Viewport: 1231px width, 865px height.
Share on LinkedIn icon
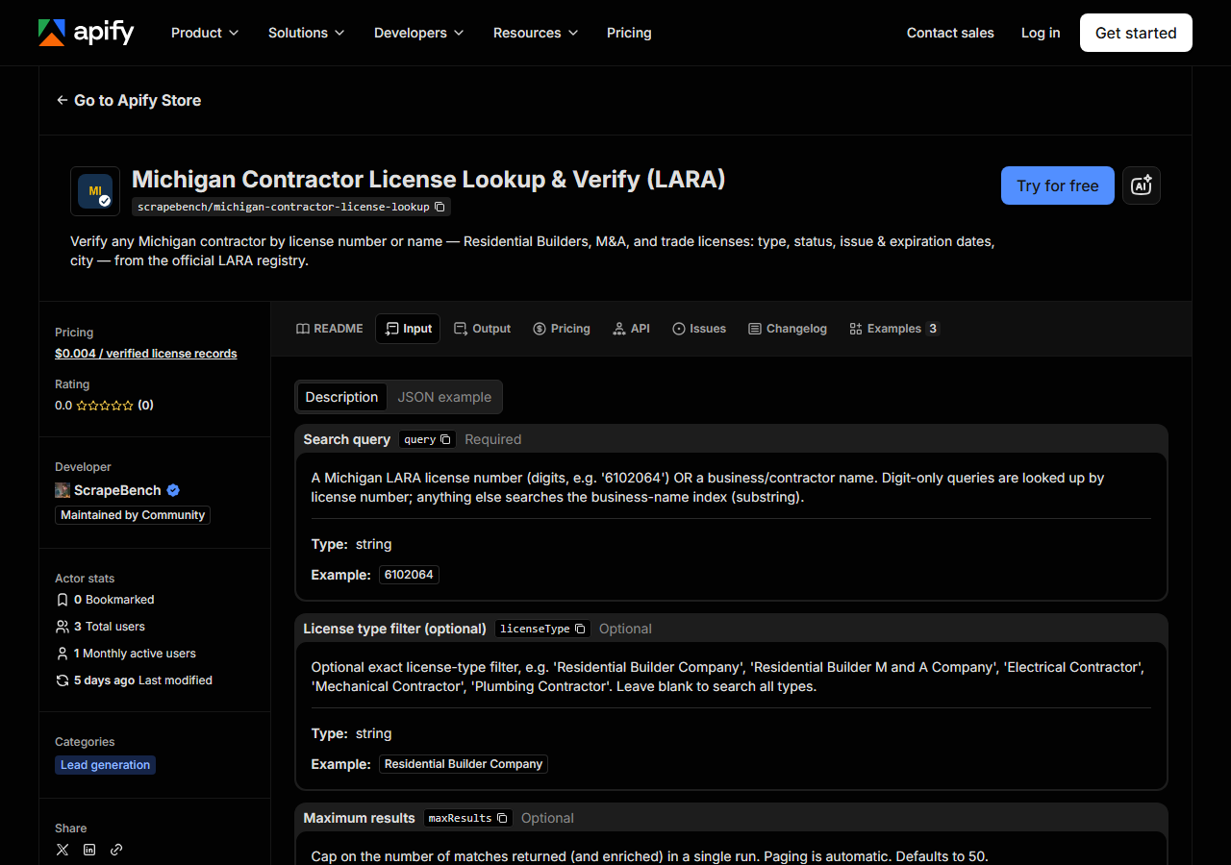click(89, 850)
